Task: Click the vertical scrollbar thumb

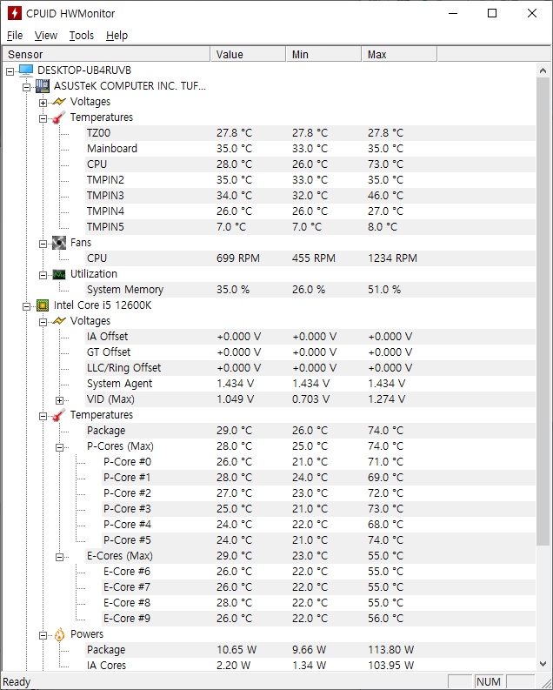Action: (x=543, y=312)
